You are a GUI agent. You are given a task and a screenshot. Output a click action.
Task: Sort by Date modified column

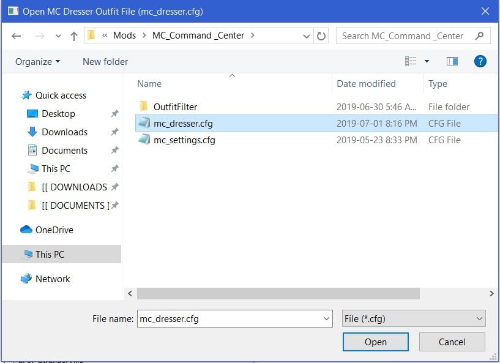[x=366, y=84]
